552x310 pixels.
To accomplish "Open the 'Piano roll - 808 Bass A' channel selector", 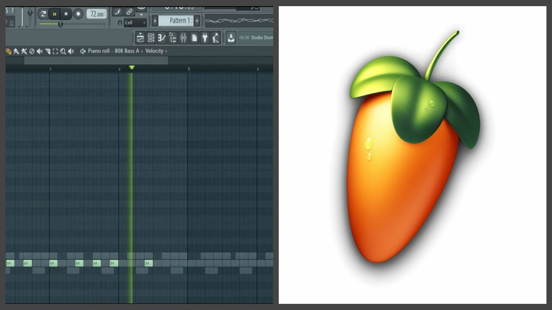I will click(x=113, y=51).
